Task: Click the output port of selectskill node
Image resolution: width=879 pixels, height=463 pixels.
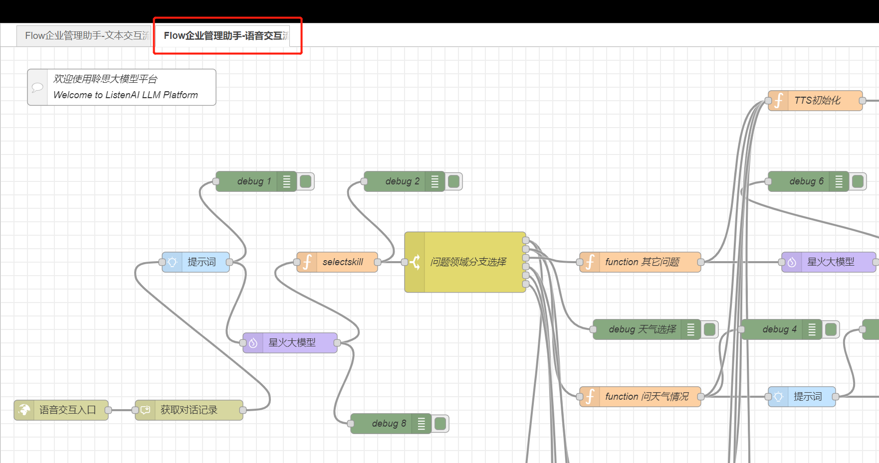Action: point(378,262)
